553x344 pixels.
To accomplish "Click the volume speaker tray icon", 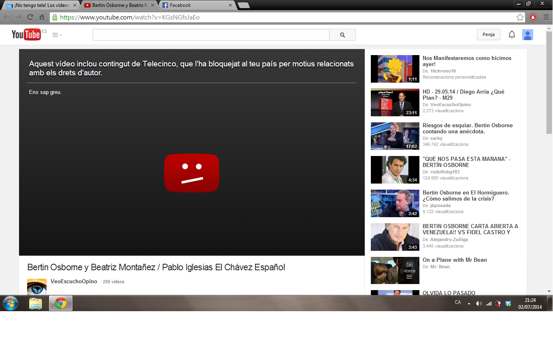I will [479, 303].
